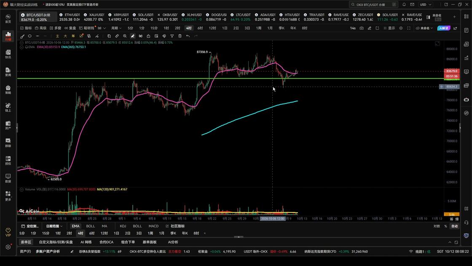The width and height of the screenshot is (472, 266).
Task: Pick the ruler measuring tool
Action: (117, 36)
